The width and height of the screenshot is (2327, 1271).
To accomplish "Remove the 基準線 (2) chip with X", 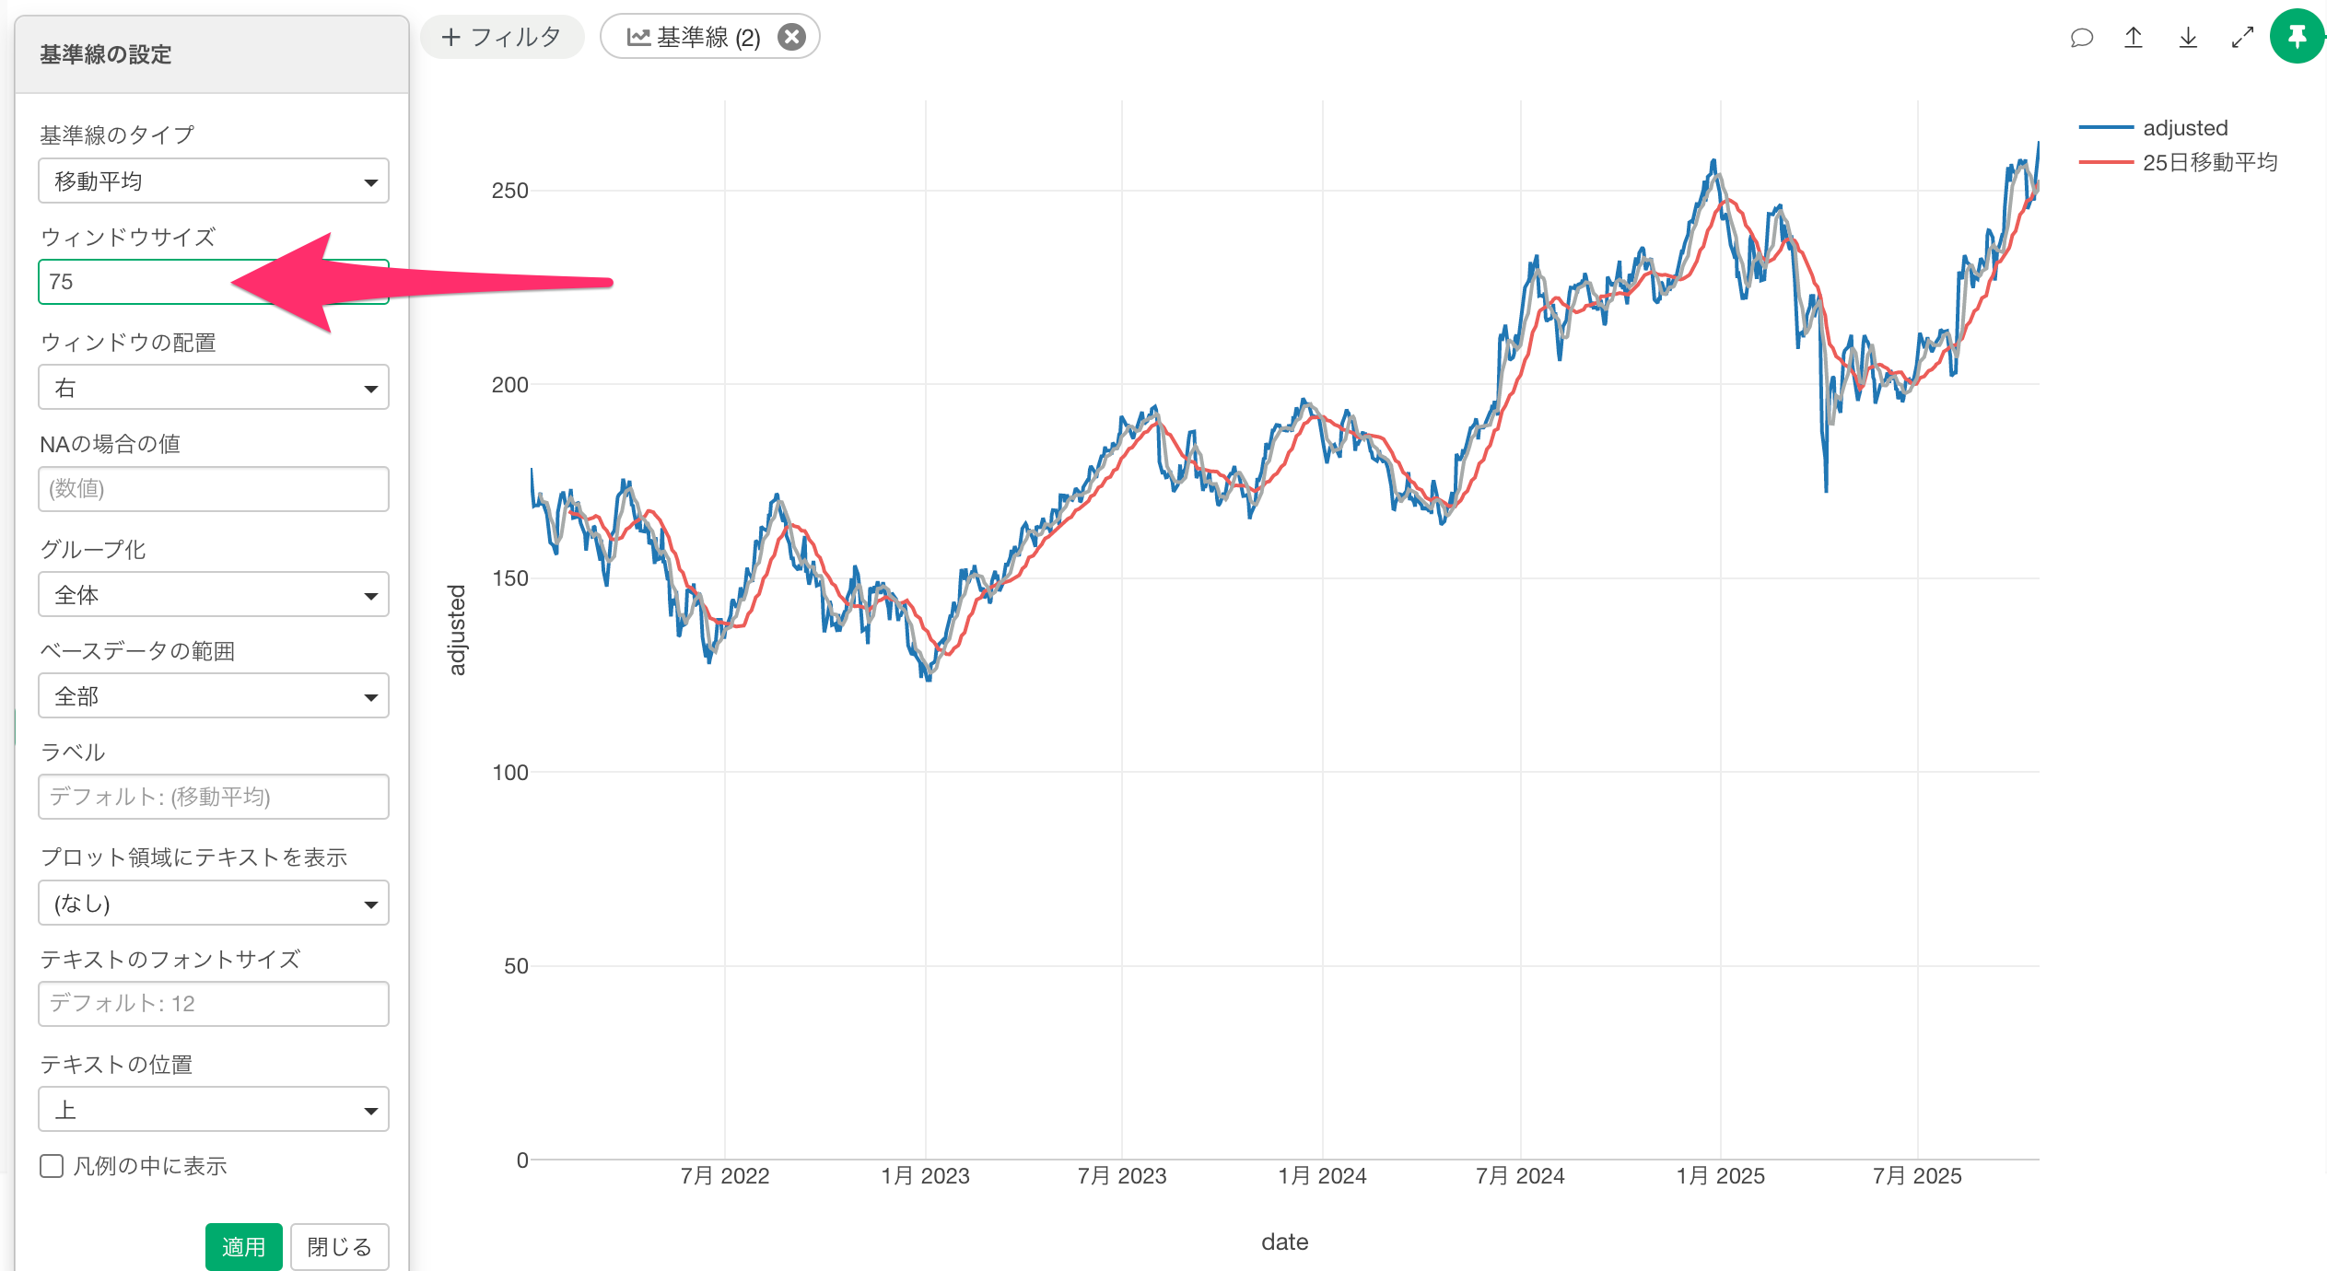I will tap(791, 37).
